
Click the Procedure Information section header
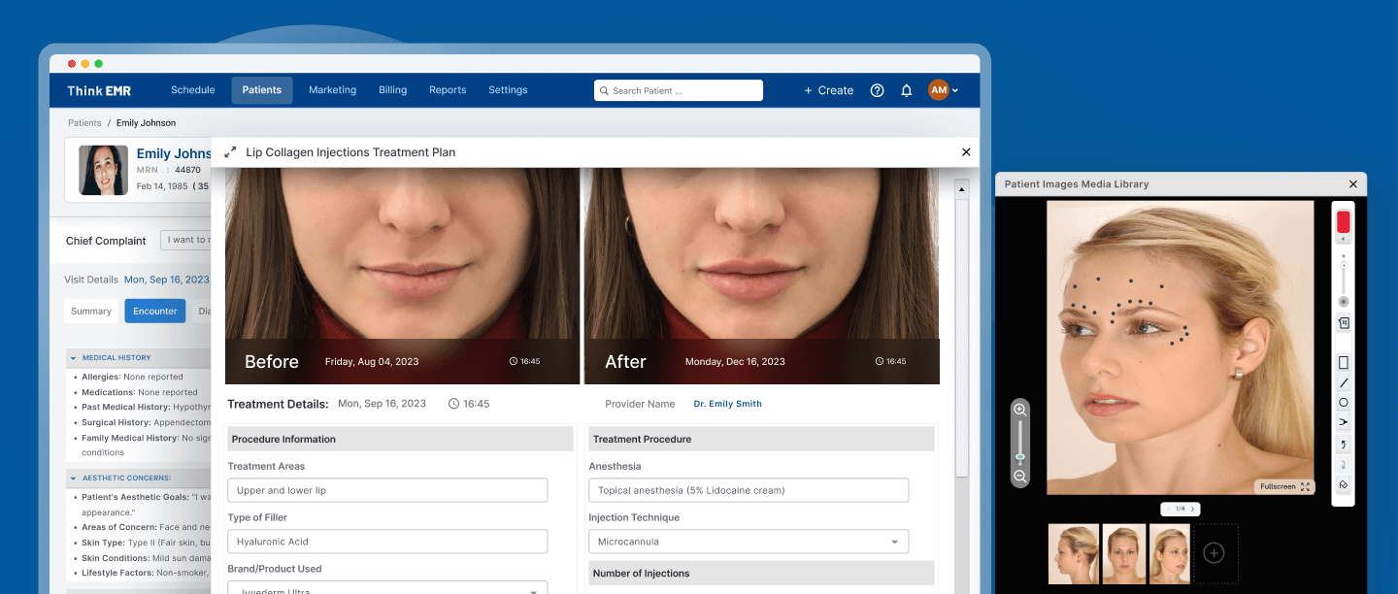click(400, 439)
